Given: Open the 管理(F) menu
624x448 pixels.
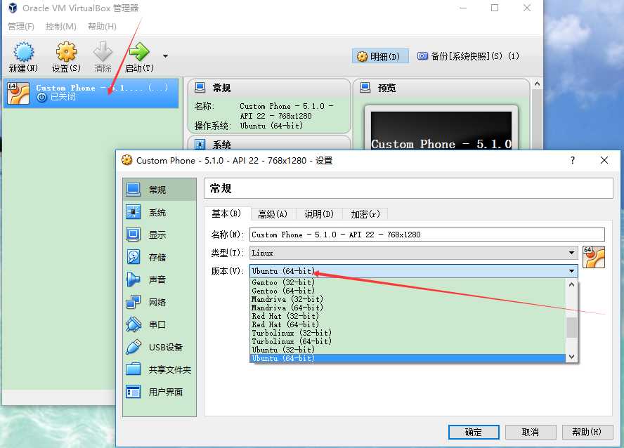Looking at the screenshot, I should pyautogui.click(x=21, y=27).
